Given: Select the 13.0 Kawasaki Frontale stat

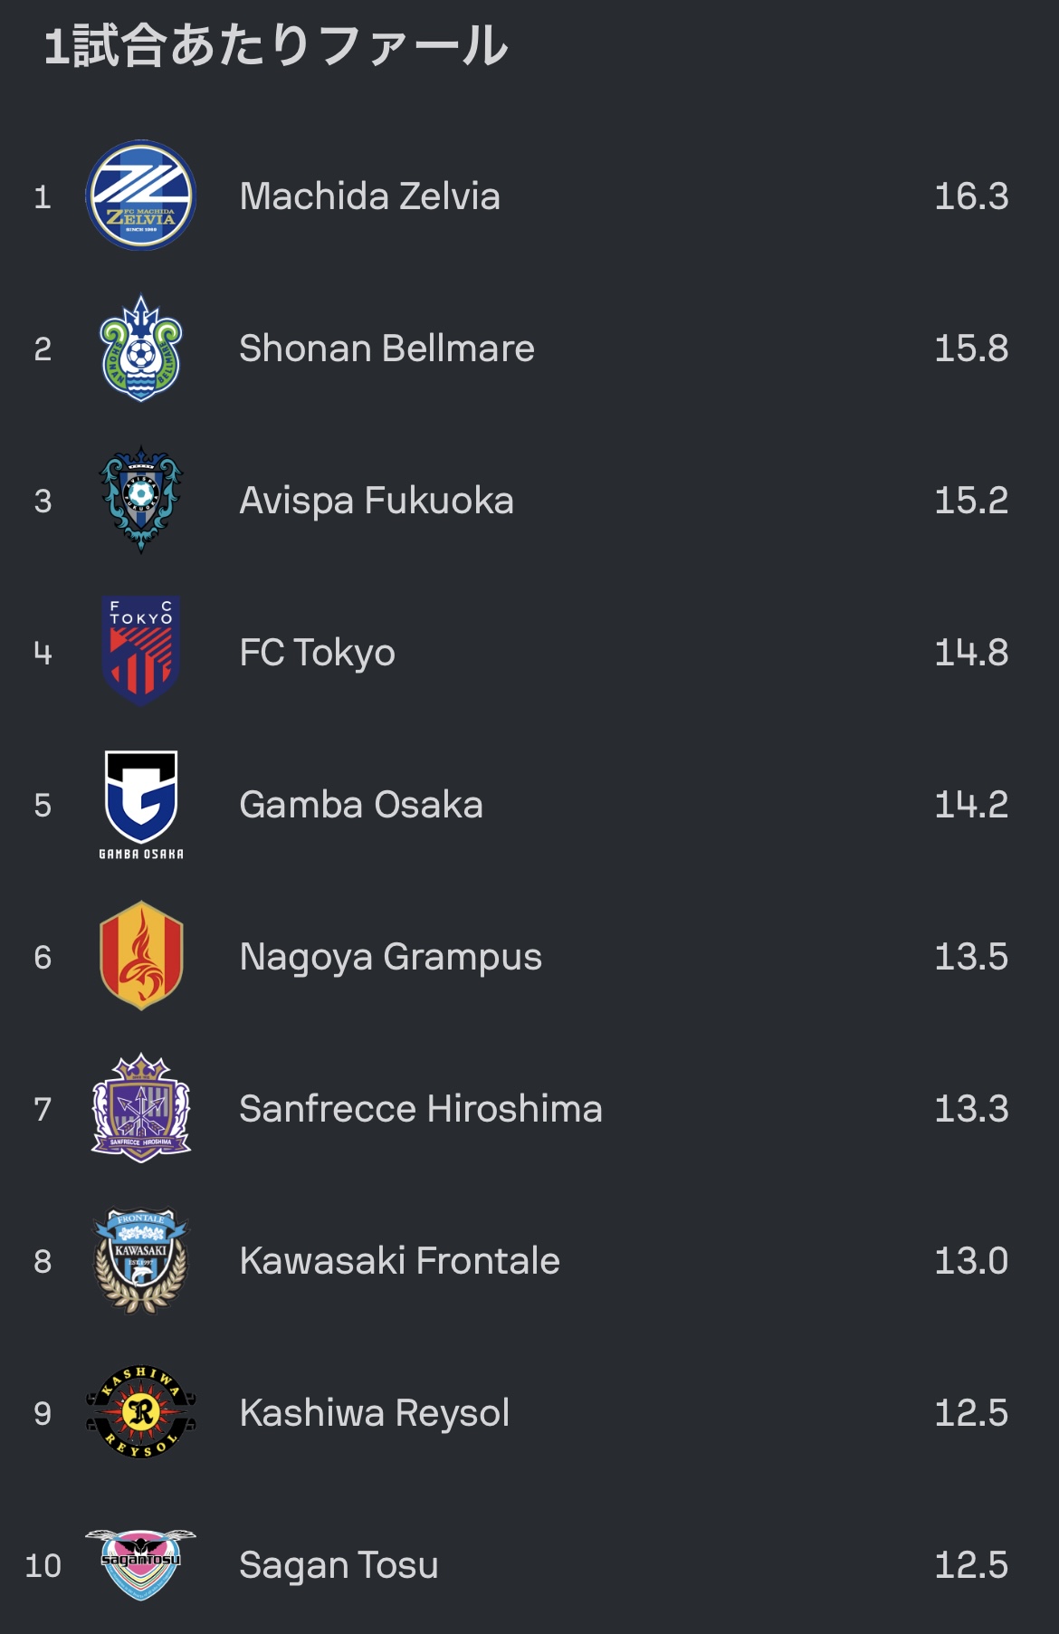Looking at the screenshot, I should pos(971,1261).
